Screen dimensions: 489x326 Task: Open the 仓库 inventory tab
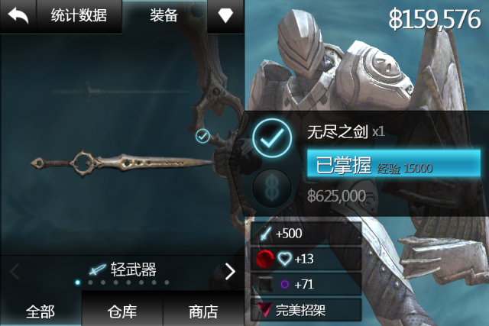(122, 311)
